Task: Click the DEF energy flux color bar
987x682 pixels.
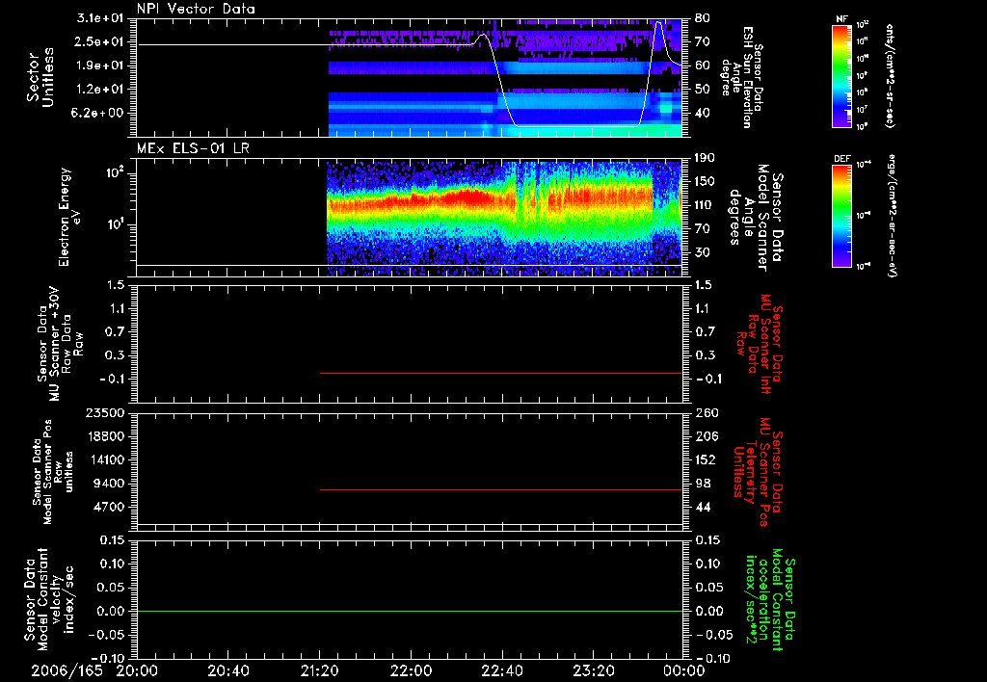Action: [842, 216]
